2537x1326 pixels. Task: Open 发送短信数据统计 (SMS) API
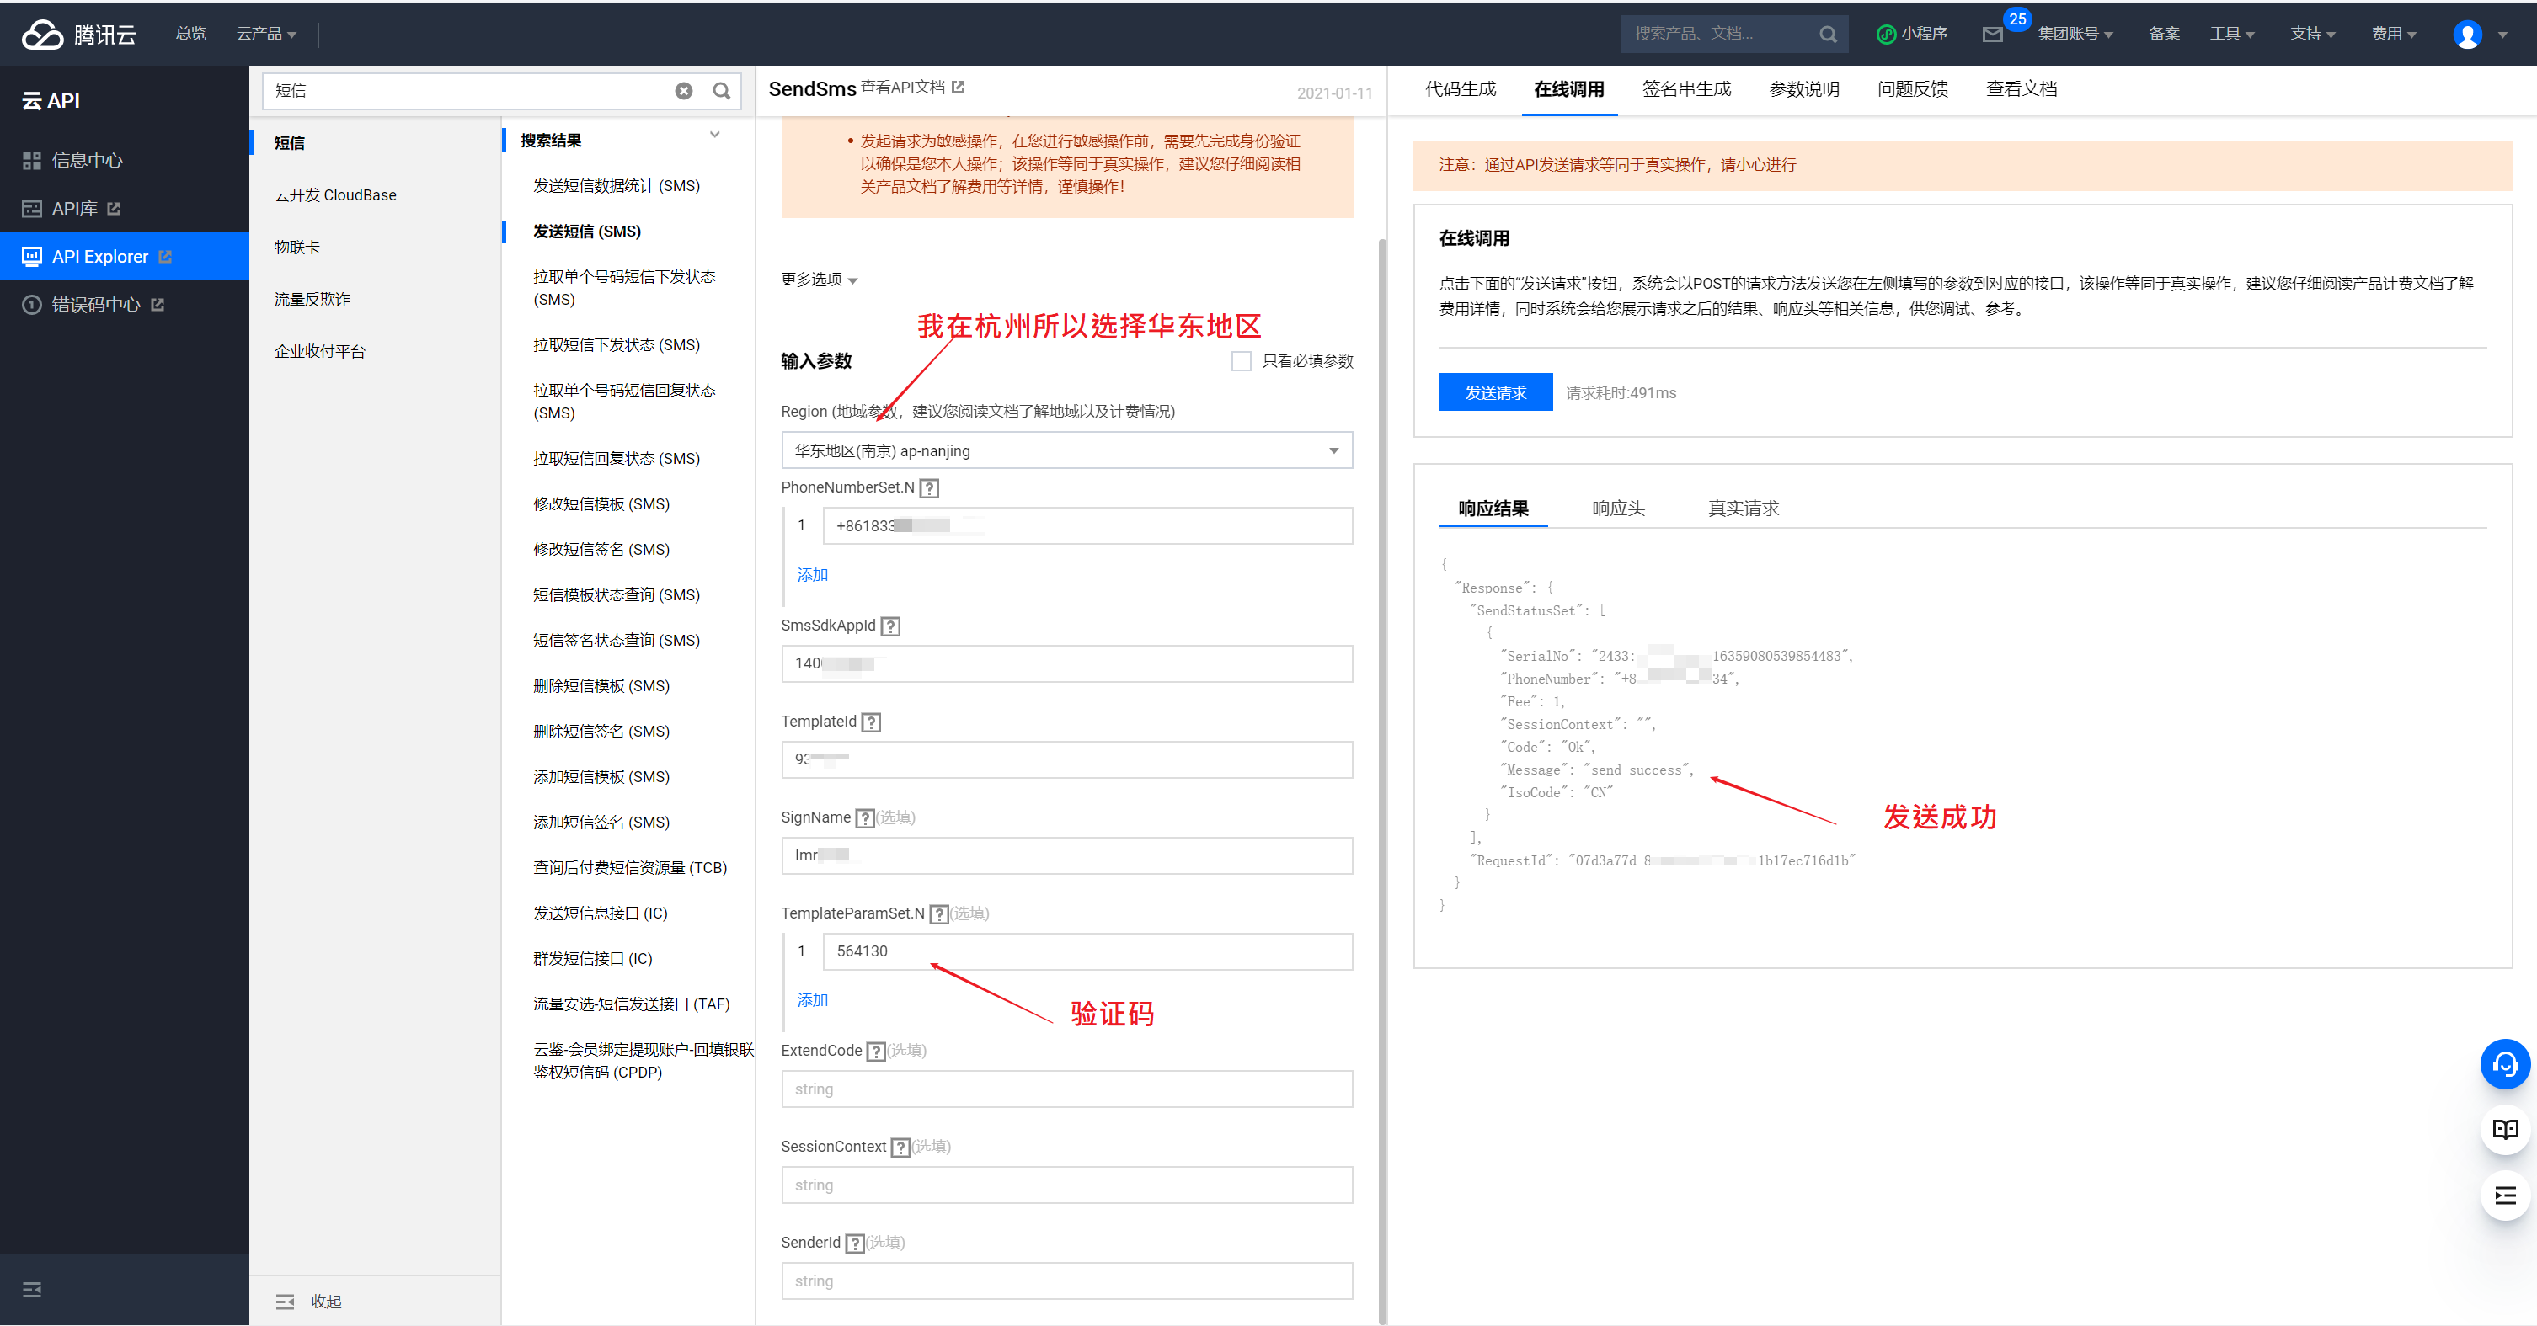coord(617,186)
